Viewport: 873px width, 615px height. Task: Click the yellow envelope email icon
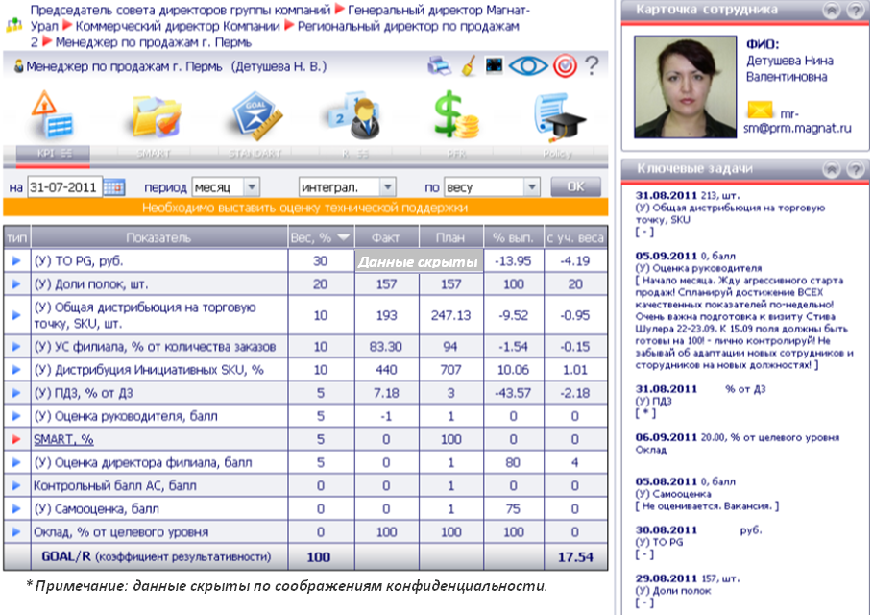[x=760, y=110]
